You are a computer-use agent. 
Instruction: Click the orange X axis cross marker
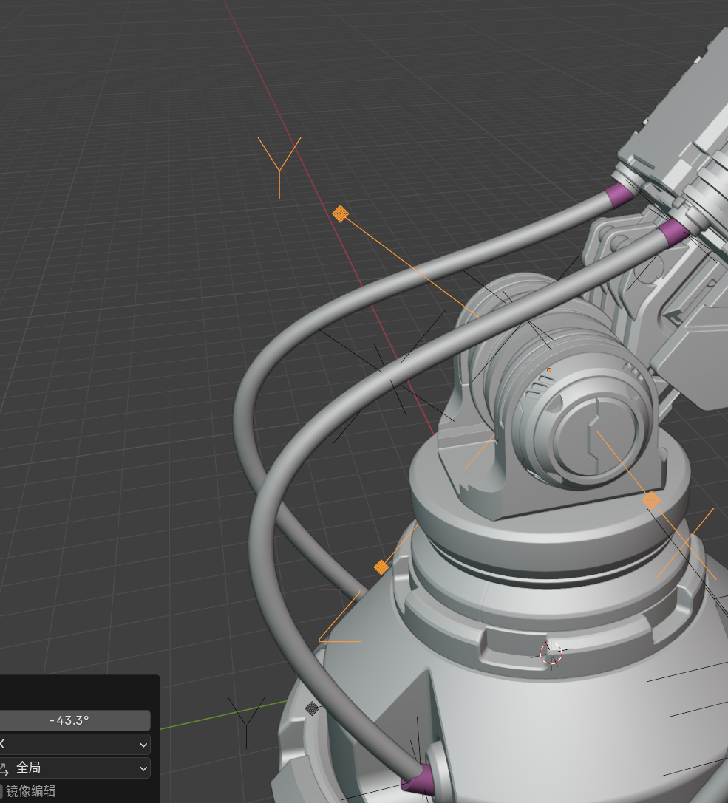tap(685, 544)
